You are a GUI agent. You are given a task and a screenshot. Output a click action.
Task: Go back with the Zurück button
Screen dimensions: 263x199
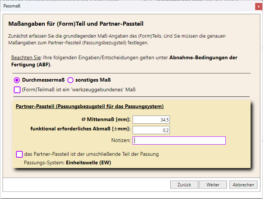click(x=184, y=184)
